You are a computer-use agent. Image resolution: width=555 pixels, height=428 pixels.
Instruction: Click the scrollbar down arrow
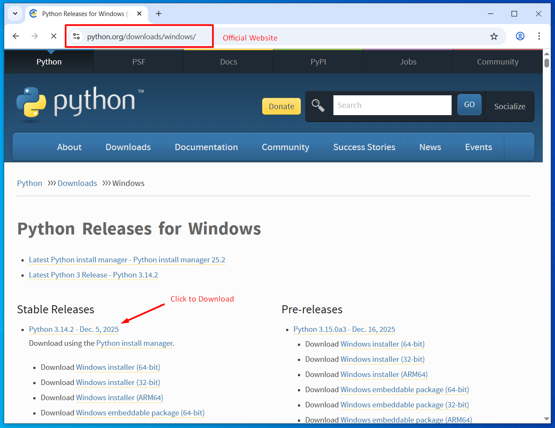click(x=547, y=419)
